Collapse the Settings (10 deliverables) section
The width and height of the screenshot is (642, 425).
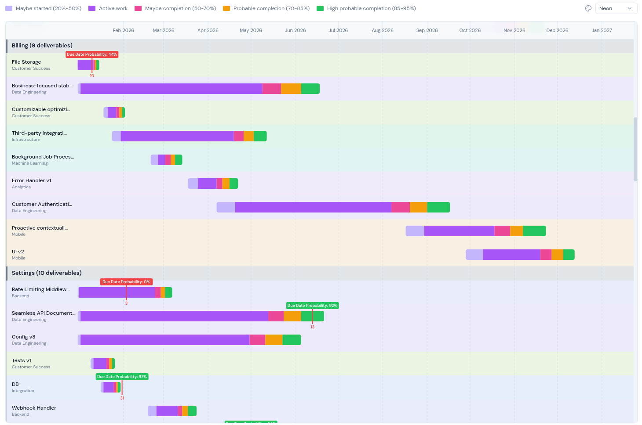(47, 273)
